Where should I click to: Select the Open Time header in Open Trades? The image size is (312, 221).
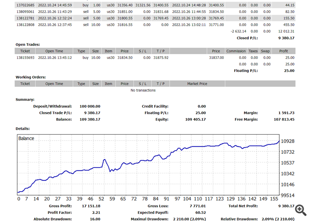pyautogui.click(x=54, y=51)
